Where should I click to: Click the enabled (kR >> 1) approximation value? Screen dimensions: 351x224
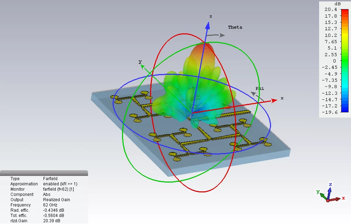60,184
